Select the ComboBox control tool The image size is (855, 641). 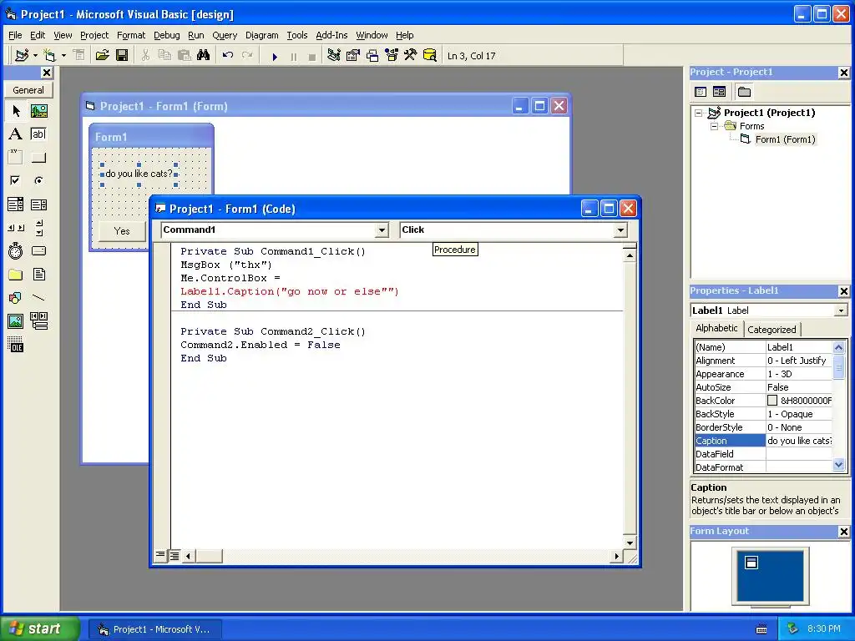[16, 204]
